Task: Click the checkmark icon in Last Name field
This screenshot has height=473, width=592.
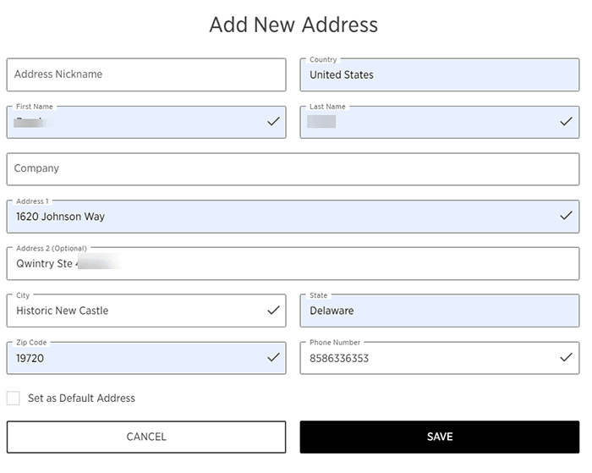Action: point(567,122)
